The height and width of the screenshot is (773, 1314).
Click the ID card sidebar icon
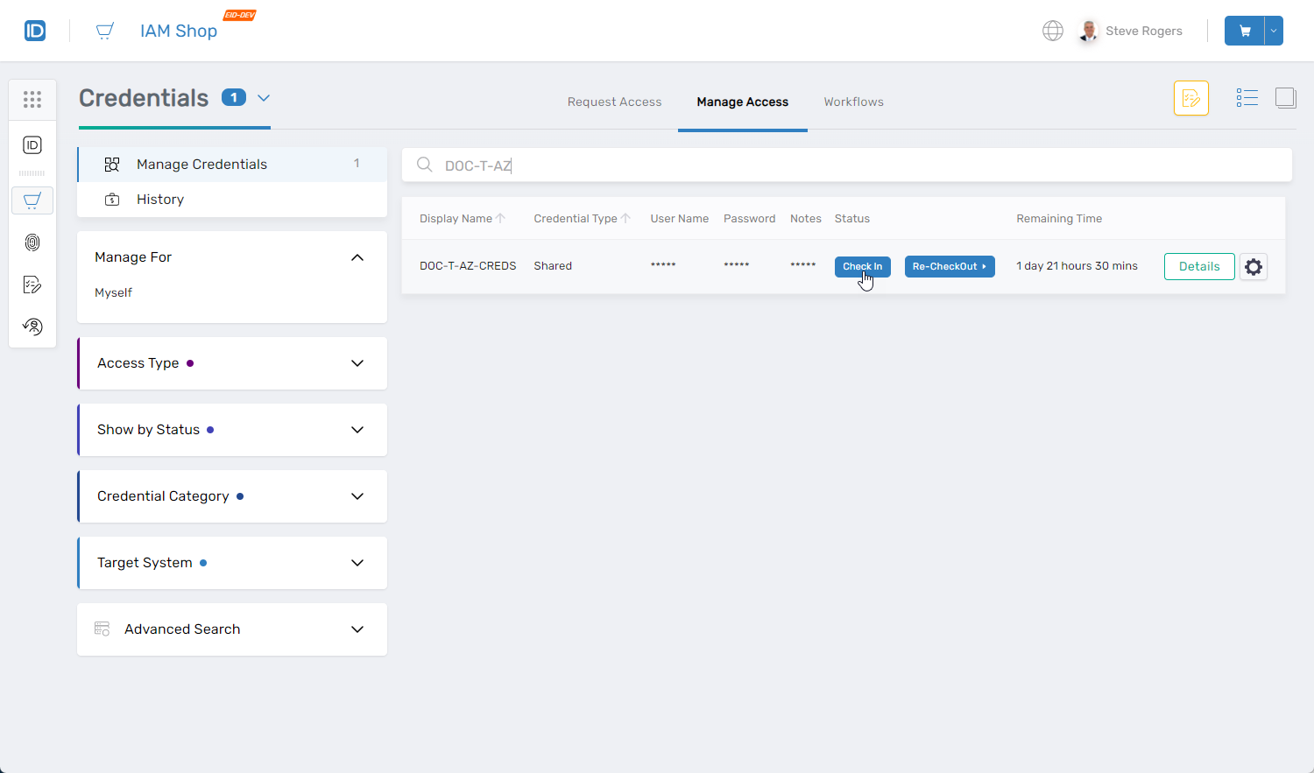[32, 145]
